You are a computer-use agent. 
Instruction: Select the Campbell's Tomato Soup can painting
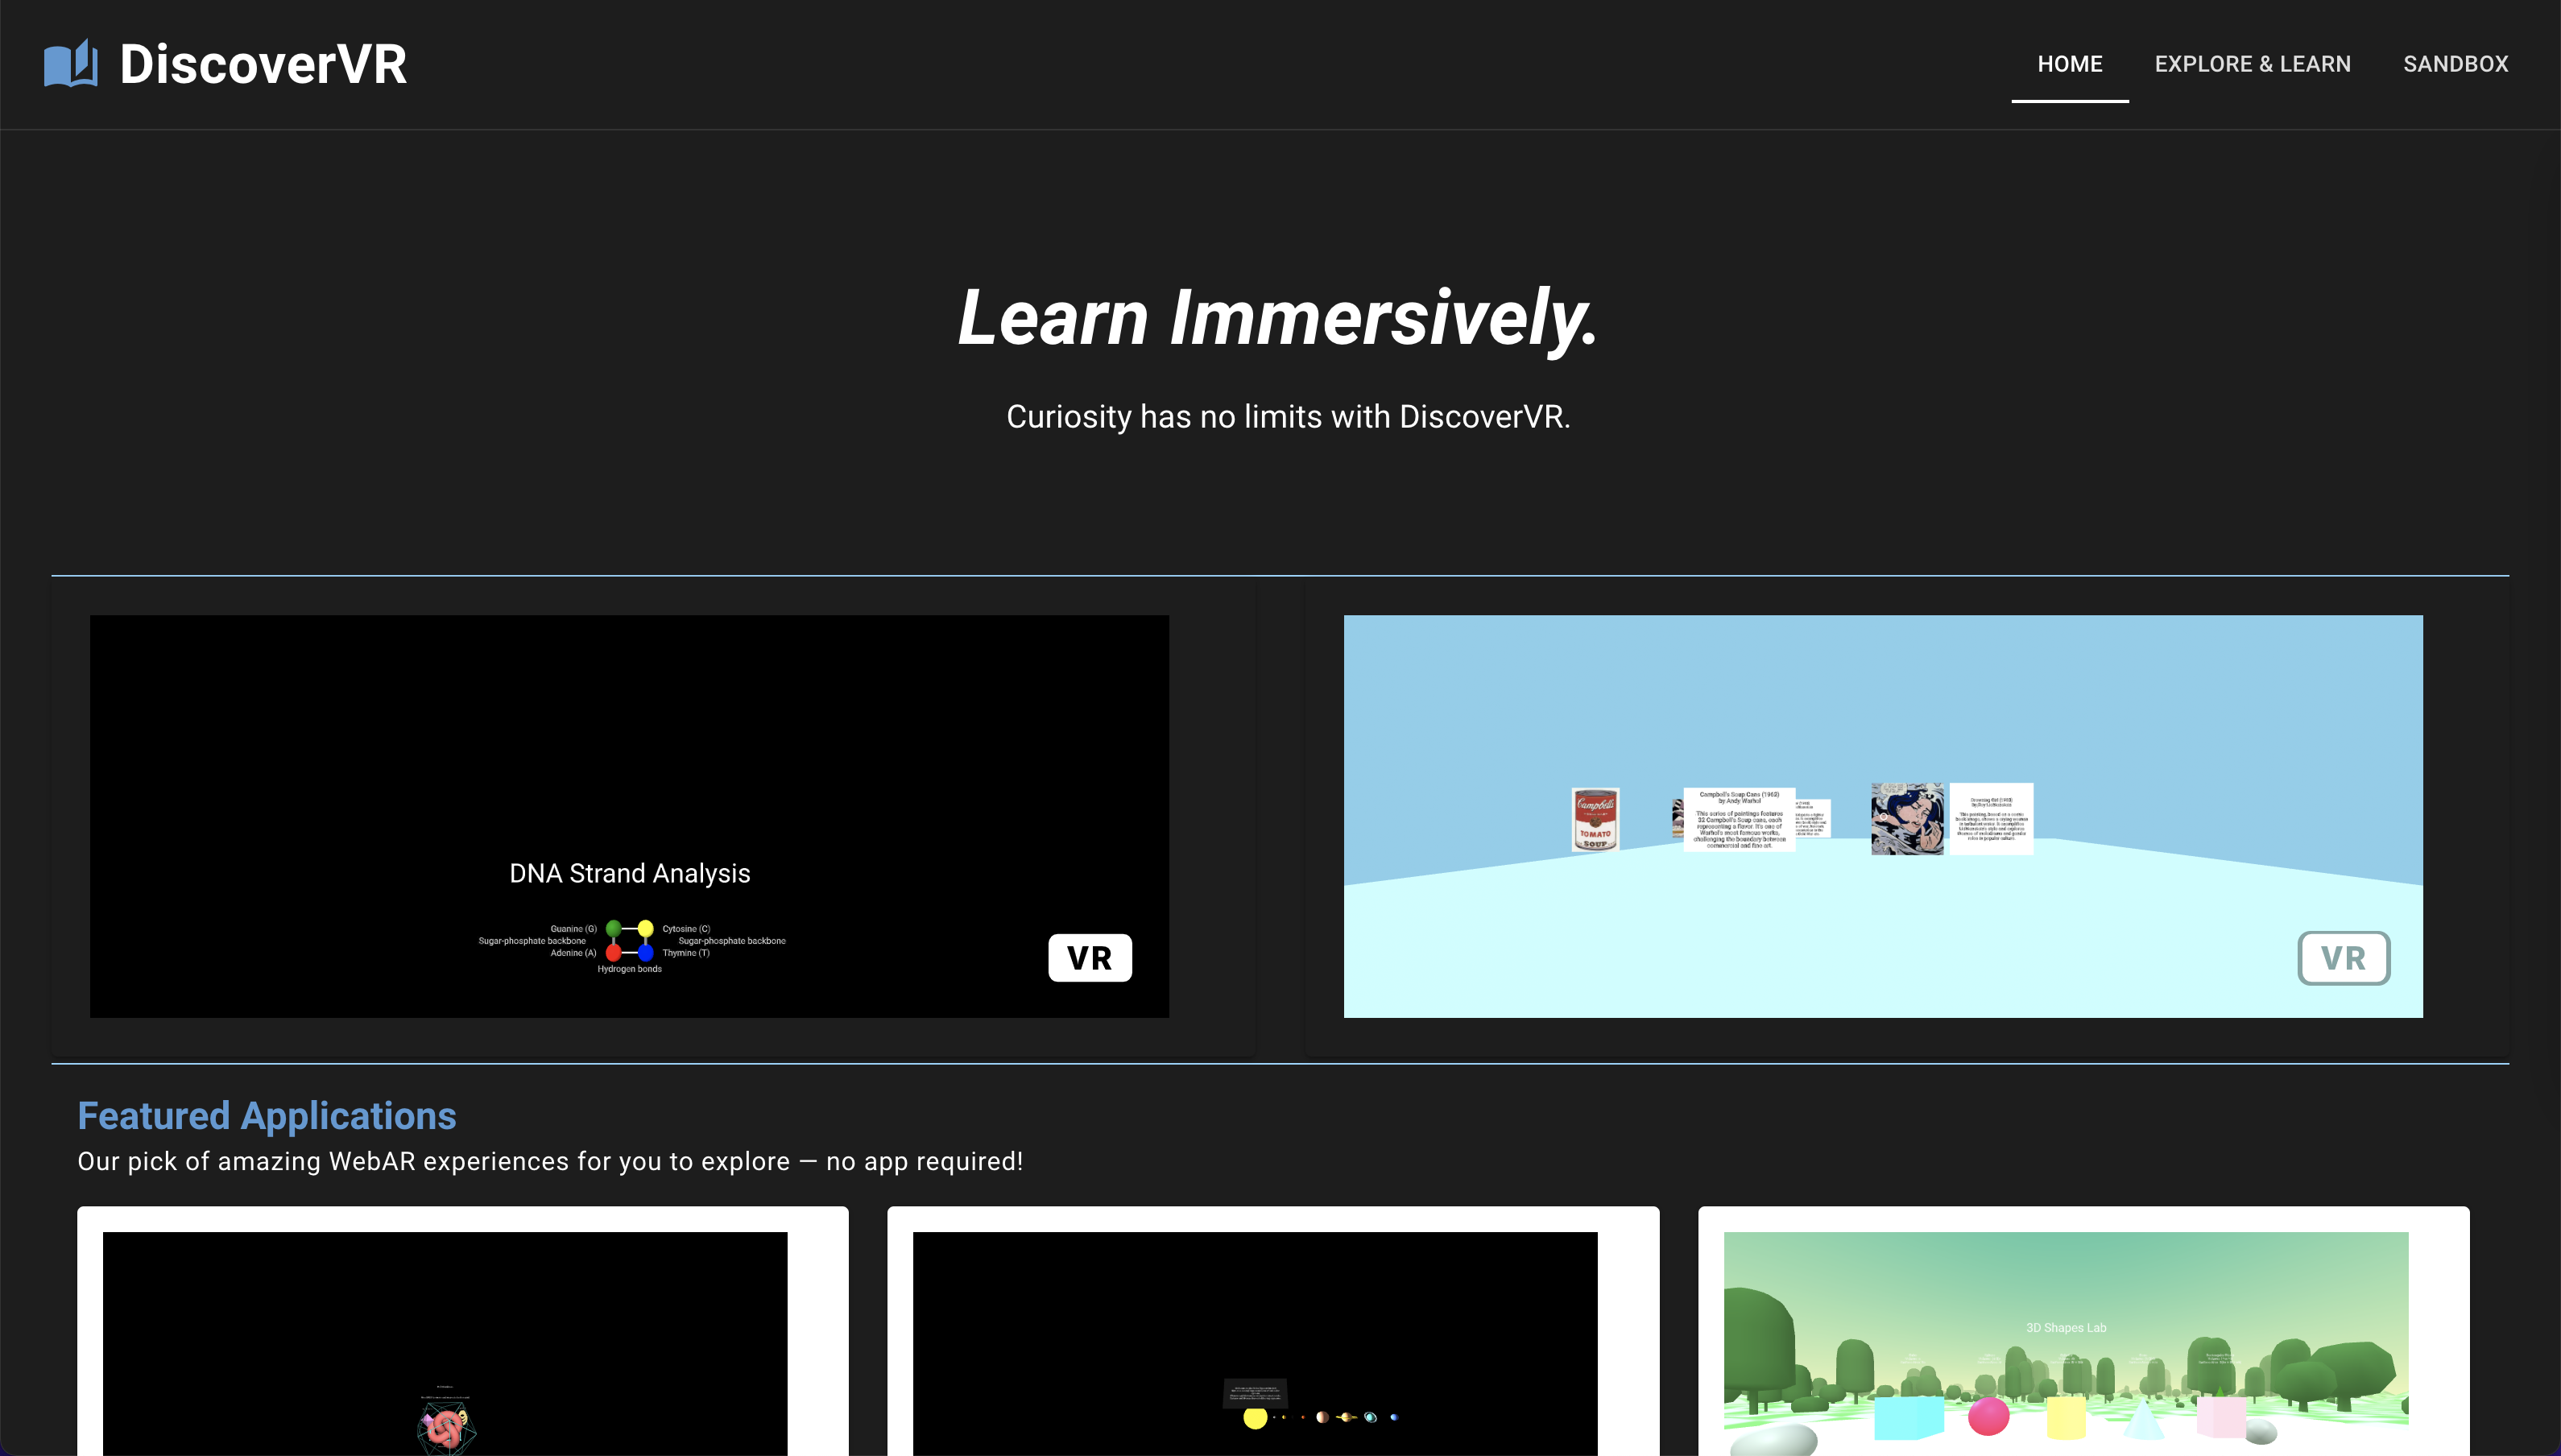[x=1595, y=819]
